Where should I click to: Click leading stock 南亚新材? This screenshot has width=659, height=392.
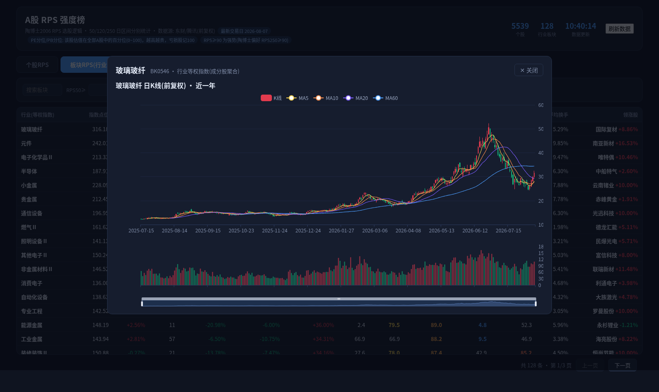[603, 144]
